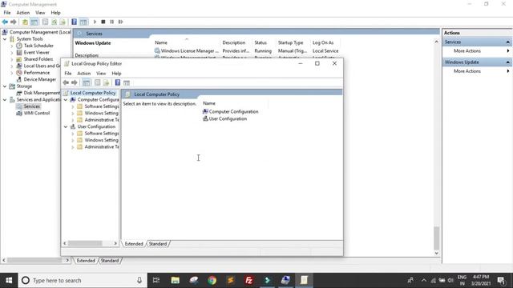The width and height of the screenshot is (513, 288).
Task: Click More Actions under Services in Actions pane
Action: pos(467,51)
